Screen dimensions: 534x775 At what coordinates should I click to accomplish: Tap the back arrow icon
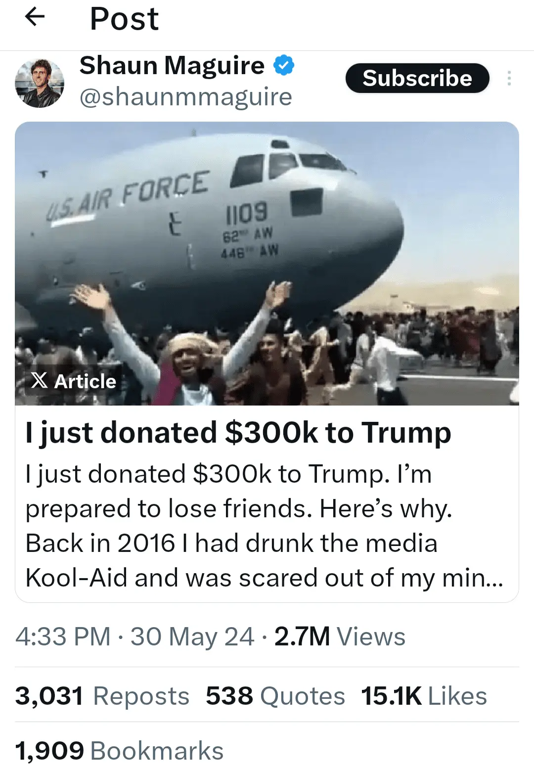35,18
